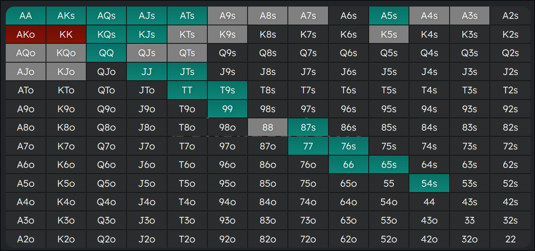
Task: Select the 55 pair cell
Action: click(x=389, y=184)
